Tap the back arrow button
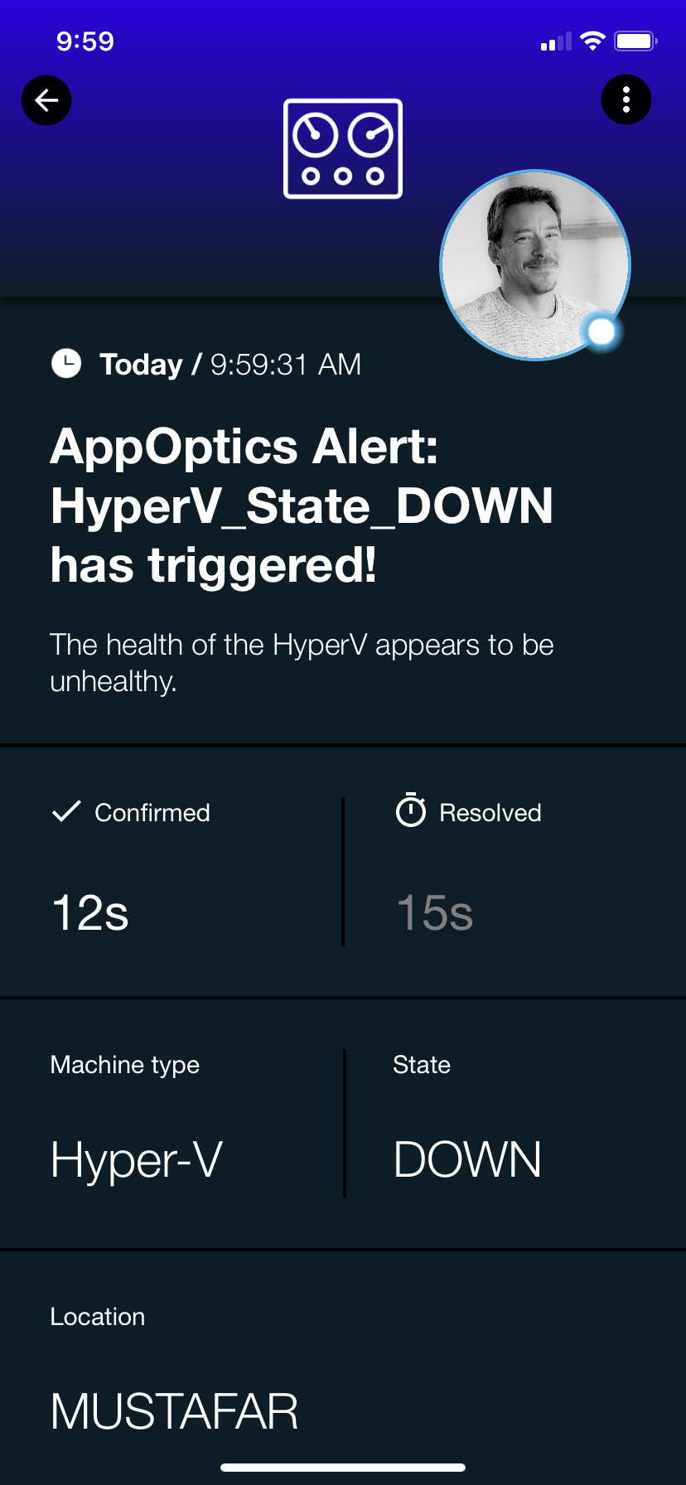Viewport: 686px width, 1485px height. pos(46,100)
